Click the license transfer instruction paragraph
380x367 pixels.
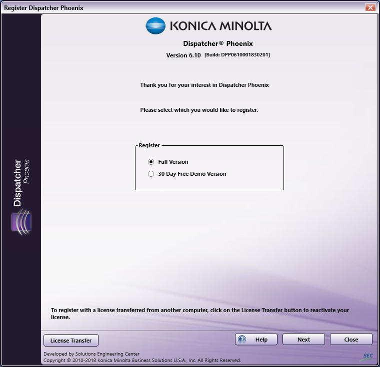point(200,314)
